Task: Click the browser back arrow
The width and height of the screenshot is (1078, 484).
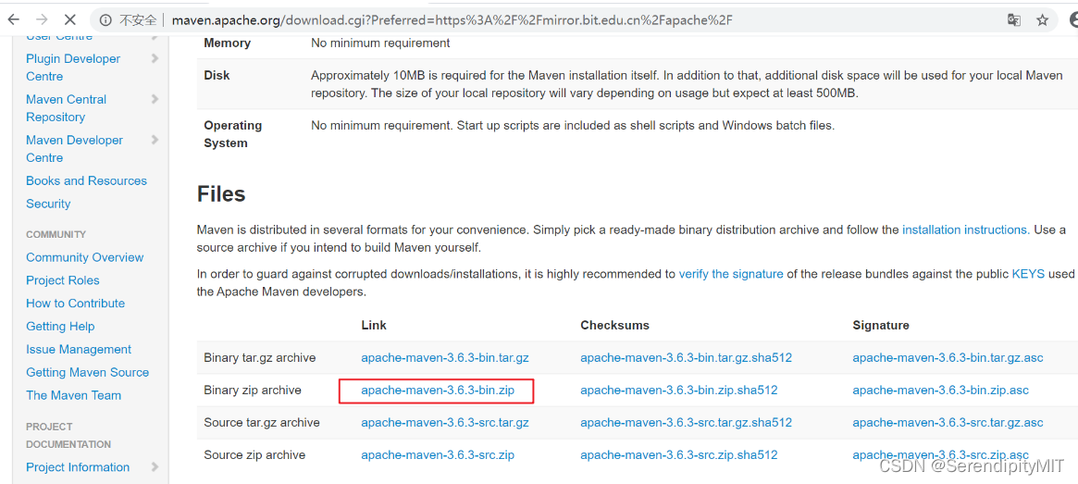Action: coord(13,20)
